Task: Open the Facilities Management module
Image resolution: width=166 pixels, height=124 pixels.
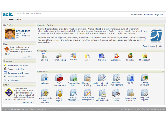Action: pos(116,78)
